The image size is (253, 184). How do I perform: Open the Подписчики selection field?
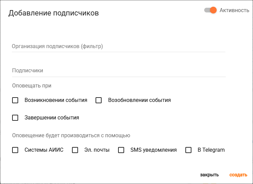[118, 71]
